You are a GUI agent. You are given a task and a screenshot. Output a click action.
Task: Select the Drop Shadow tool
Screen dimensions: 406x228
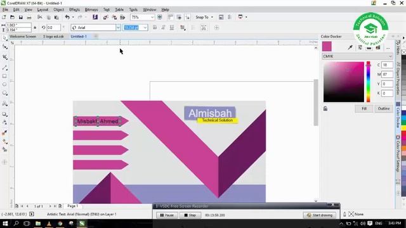click(4, 114)
